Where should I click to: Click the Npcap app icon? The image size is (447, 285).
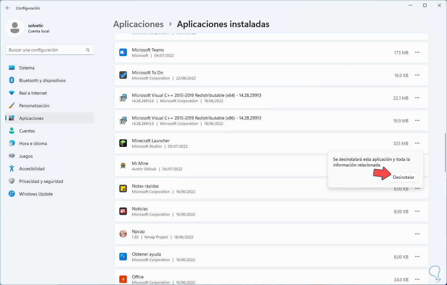[x=123, y=234]
